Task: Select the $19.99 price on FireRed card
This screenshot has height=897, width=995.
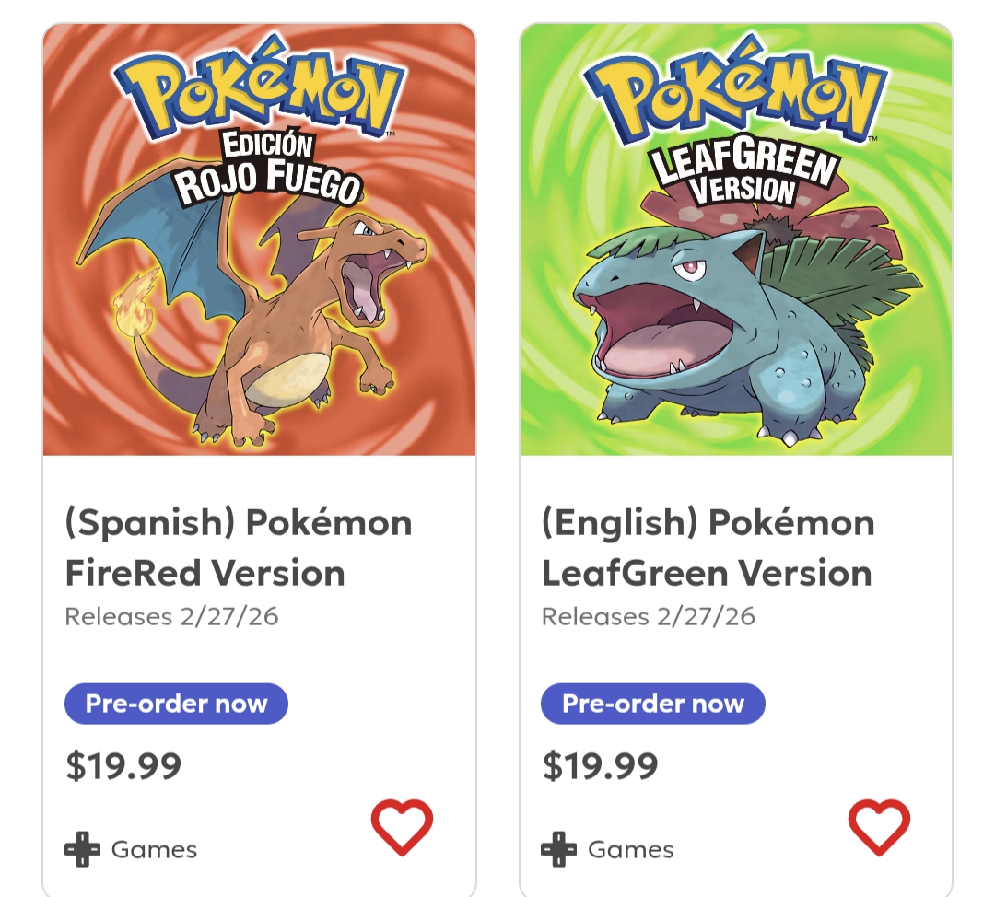Action: (123, 765)
